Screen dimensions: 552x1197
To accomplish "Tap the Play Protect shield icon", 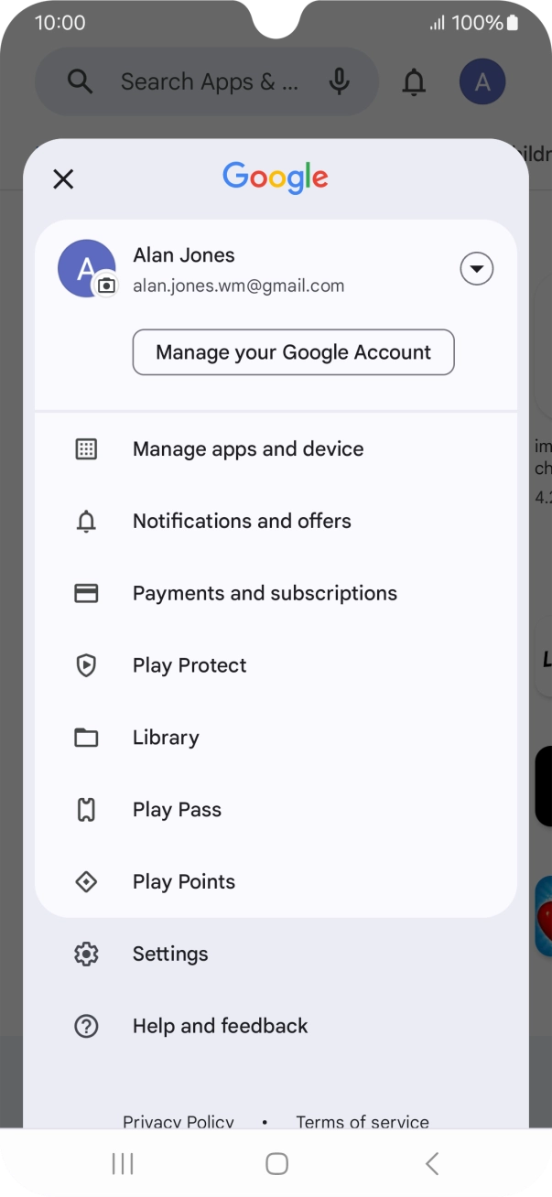I will tap(86, 665).
